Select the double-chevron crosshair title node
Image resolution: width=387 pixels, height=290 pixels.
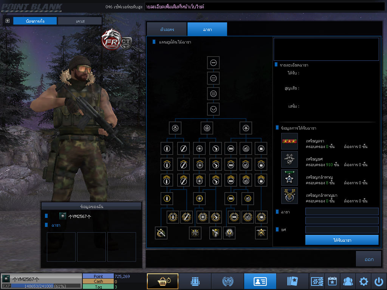pos(200,180)
